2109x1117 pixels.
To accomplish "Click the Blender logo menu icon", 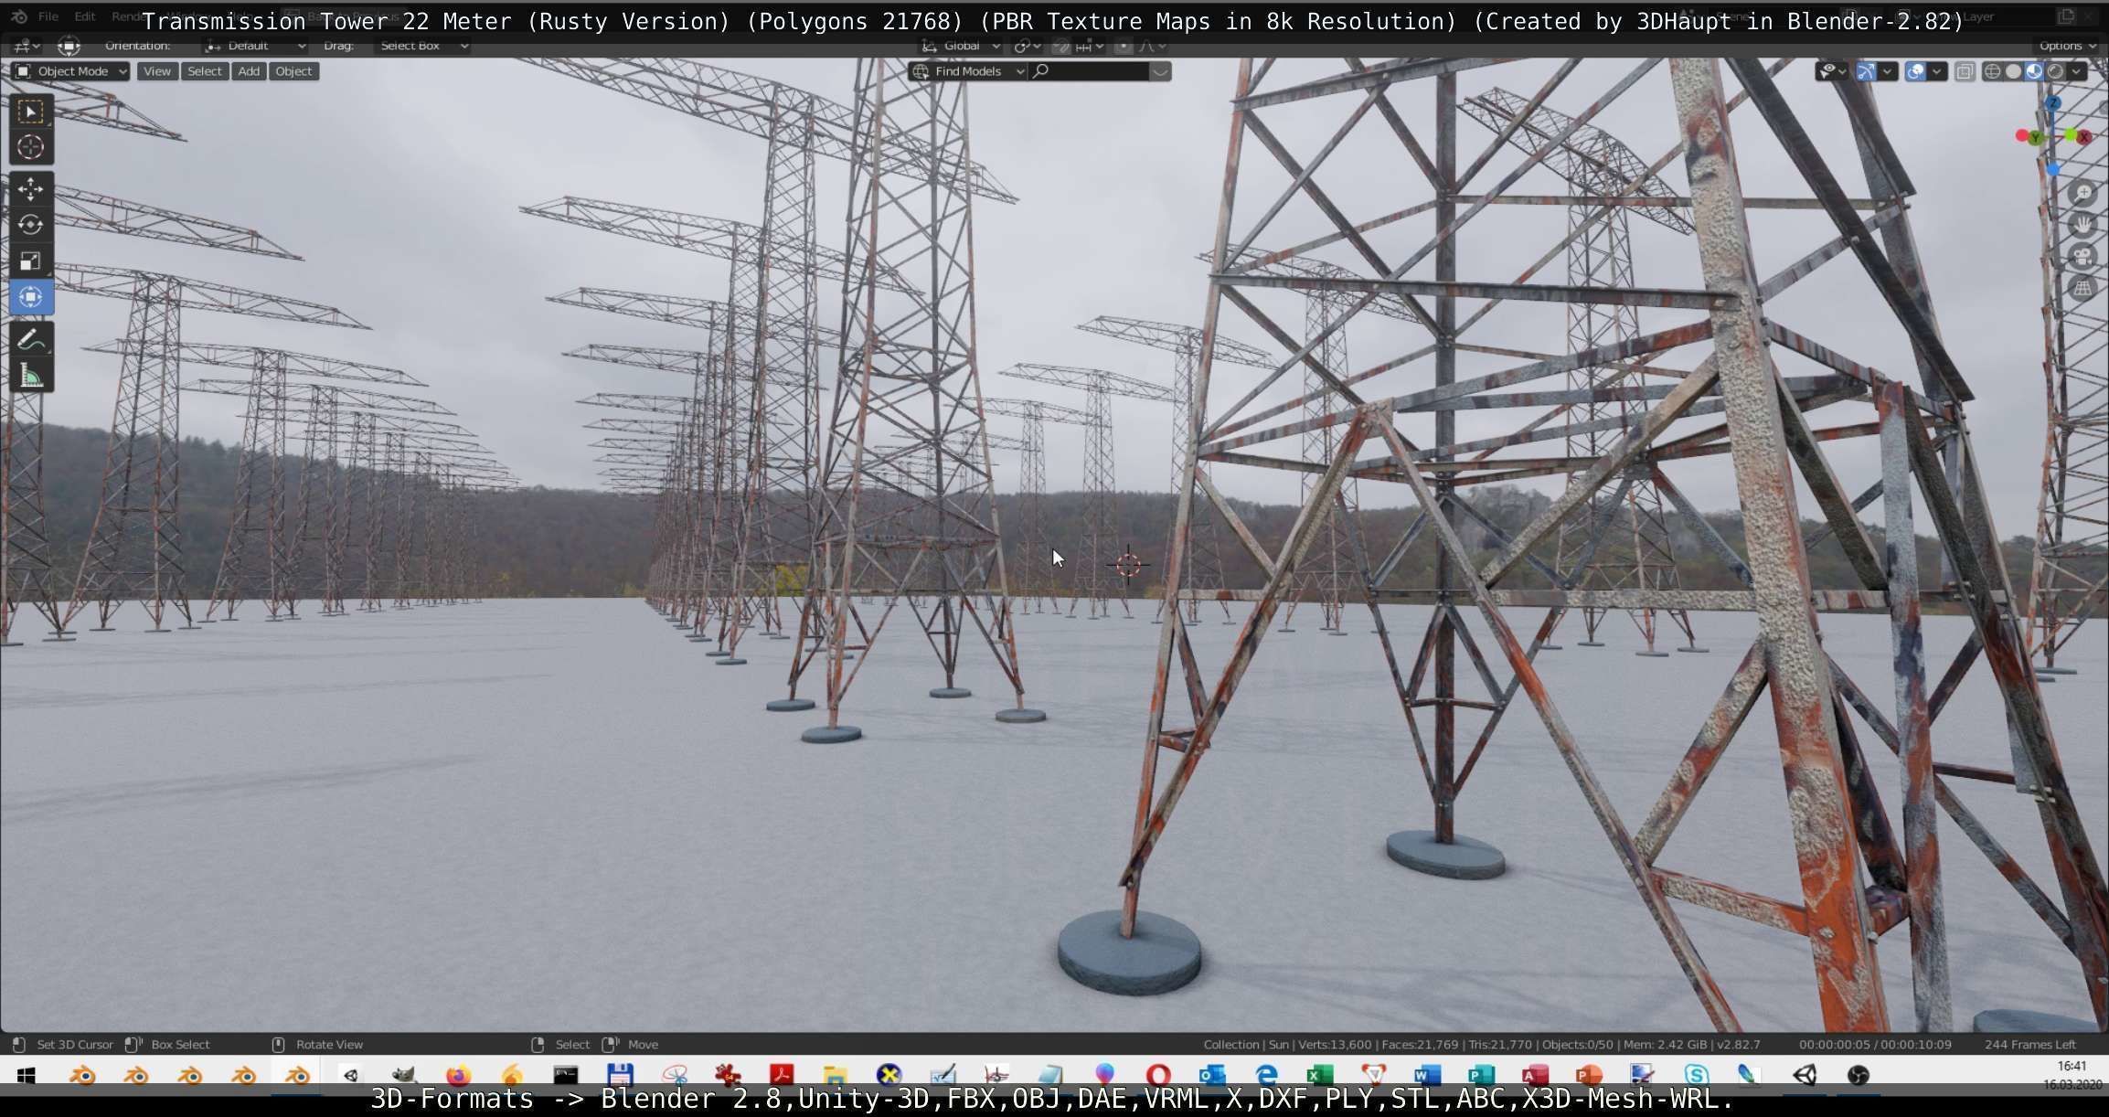I will 19,16.
